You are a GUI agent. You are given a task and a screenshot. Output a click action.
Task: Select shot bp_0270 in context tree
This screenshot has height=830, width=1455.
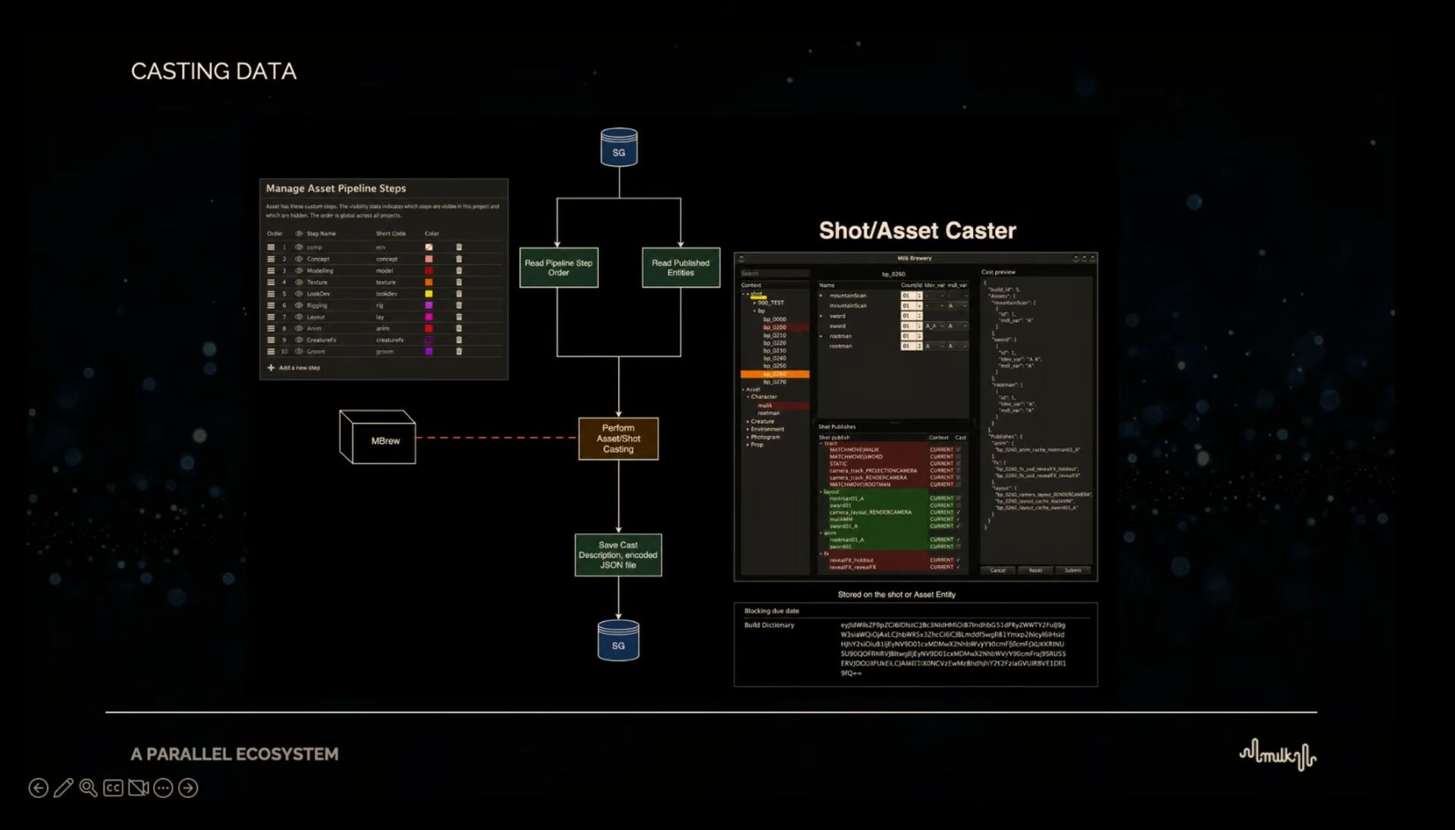(774, 382)
